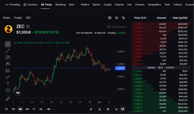The image size is (194, 114).
Task: Open the Crypto category tab
Action: tap(108, 5)
